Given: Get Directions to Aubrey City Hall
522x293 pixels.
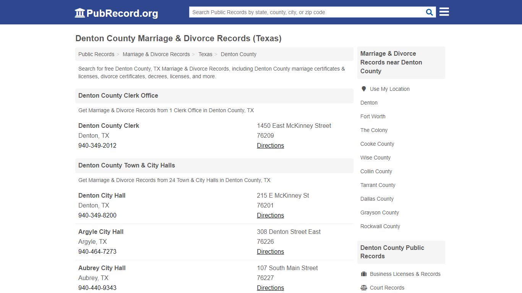Looking at the screenshot, I should [271, 288].
